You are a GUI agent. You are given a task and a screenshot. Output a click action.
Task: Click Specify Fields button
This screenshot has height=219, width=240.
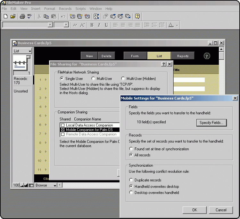[x=211, y=123]
